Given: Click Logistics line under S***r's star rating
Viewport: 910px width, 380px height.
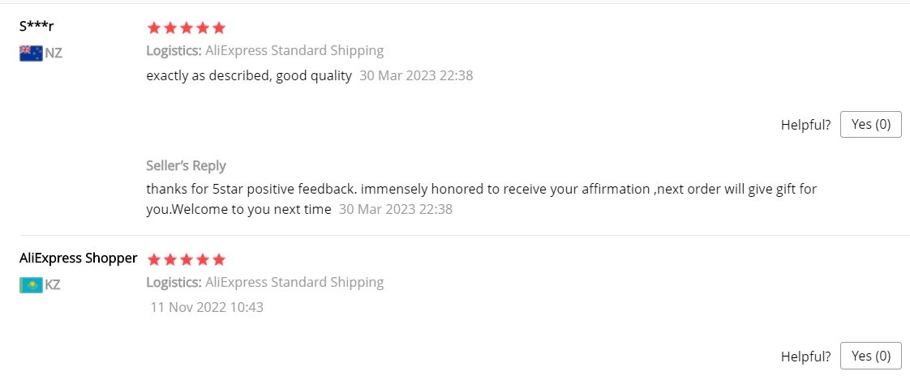Looking at the screenshot, I should click(264, 51).
